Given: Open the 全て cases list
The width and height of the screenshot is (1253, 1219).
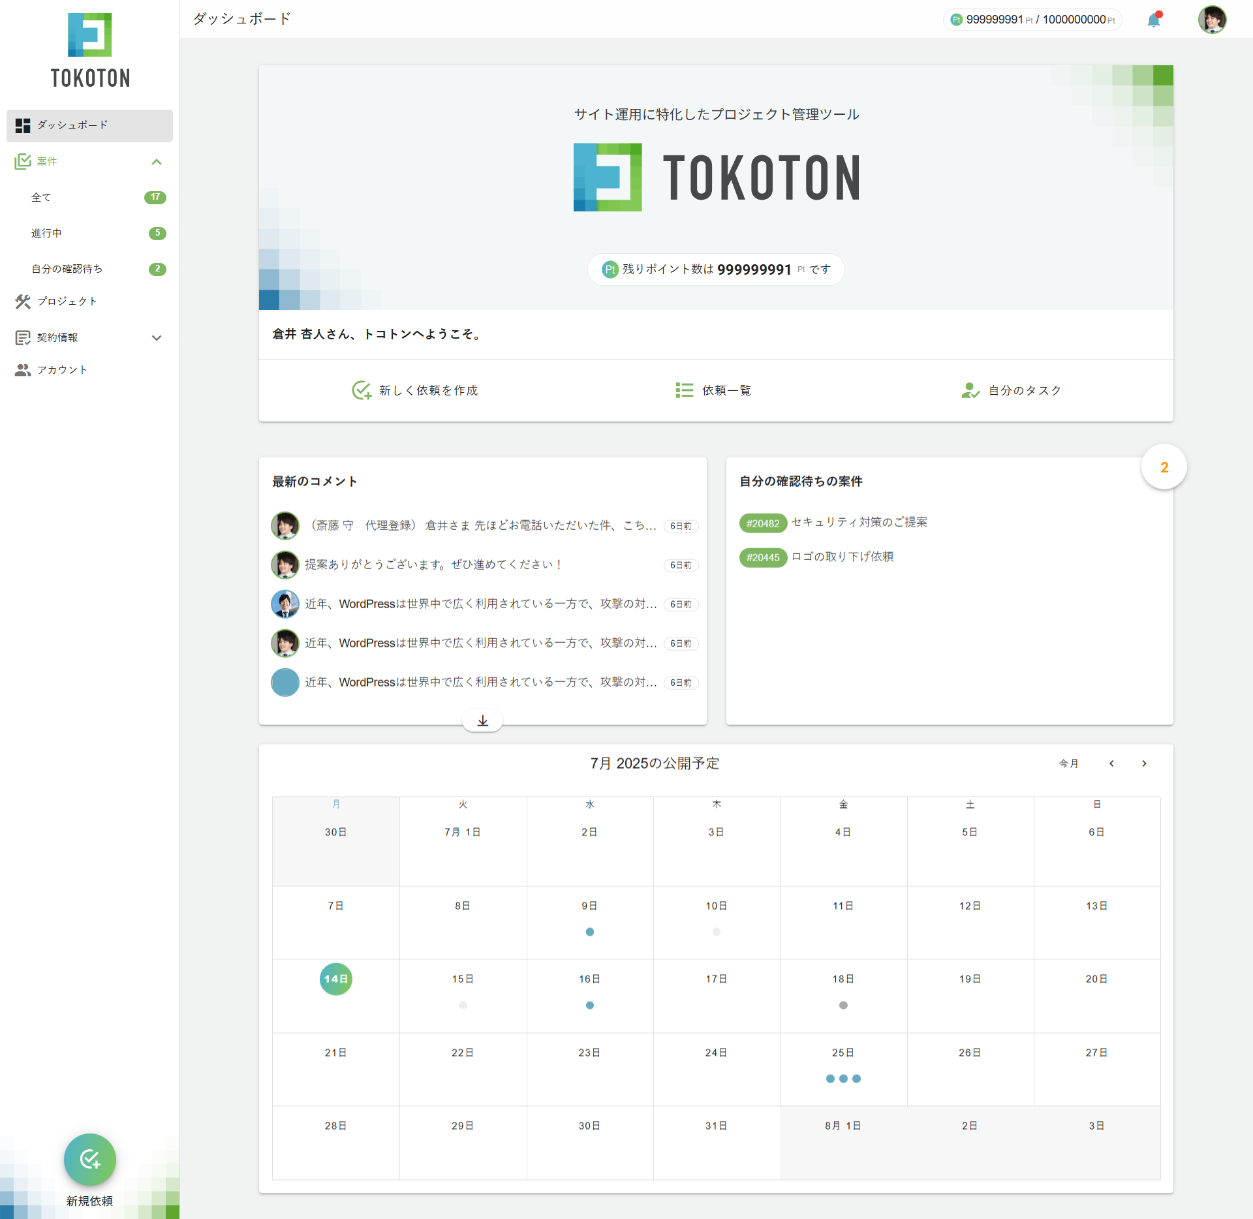Looking at the screenshot, I should 89,197.
